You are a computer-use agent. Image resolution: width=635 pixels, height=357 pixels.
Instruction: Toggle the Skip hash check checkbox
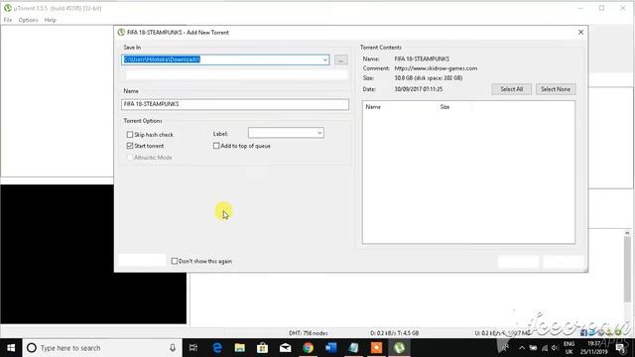130,135
